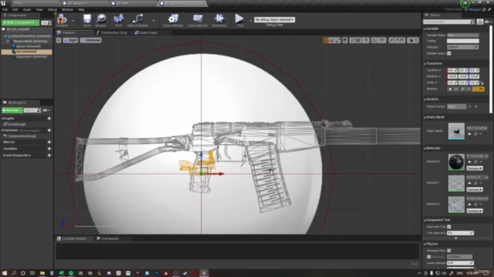The image size is (494, 277).
Task: Open Element 0 material dropdown
Action: tap(477, 155)
